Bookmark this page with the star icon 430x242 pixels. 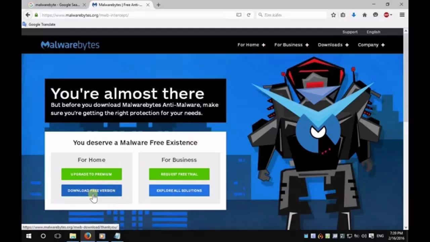tap(333, 15)
